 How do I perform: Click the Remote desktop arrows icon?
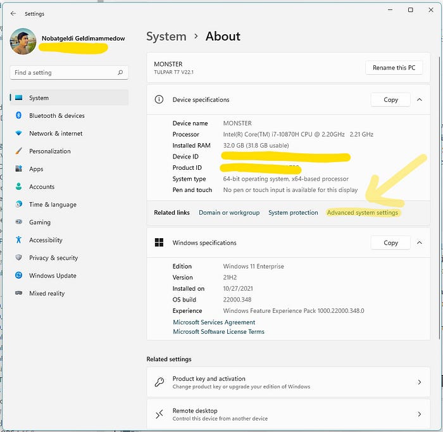[x=159, y=414]
